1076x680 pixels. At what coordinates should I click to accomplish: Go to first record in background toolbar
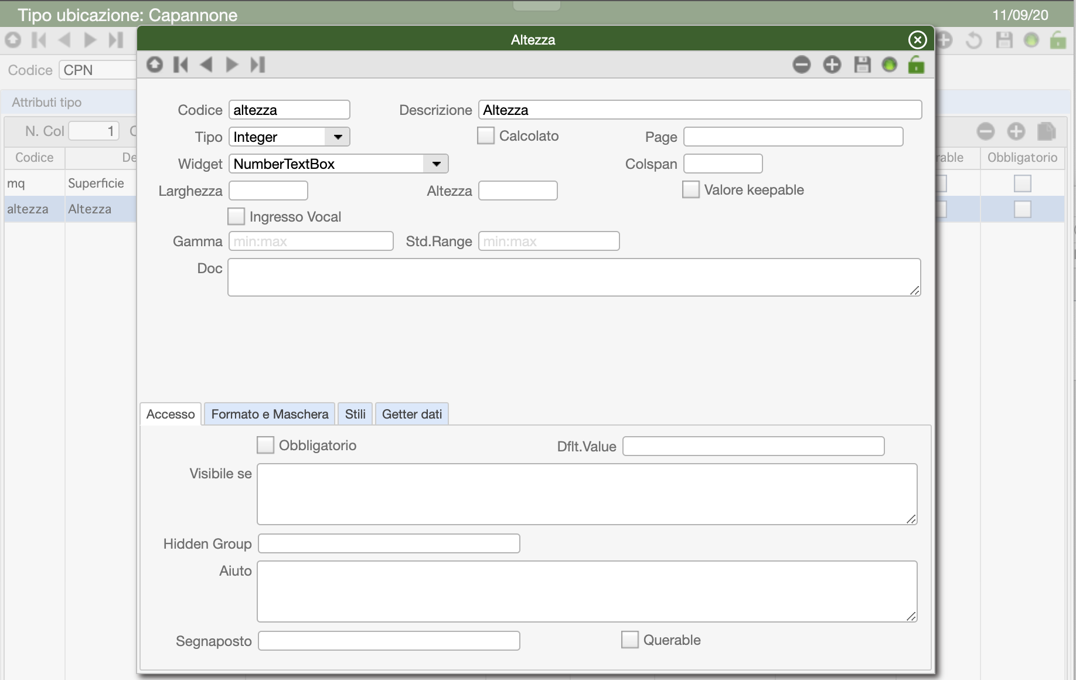(39, 40)
